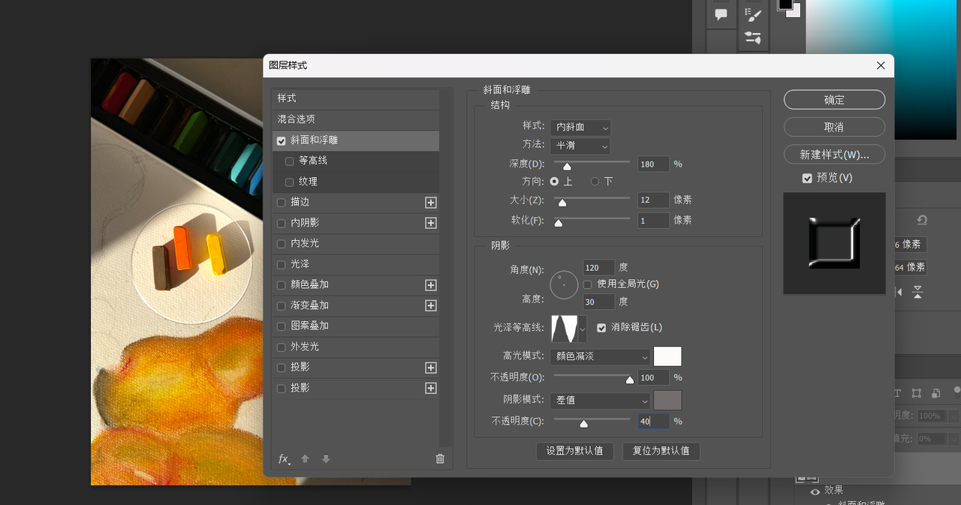Open the 方法 dropdown showing 平滑
This screenshot has height=505, width=961.
580,146
